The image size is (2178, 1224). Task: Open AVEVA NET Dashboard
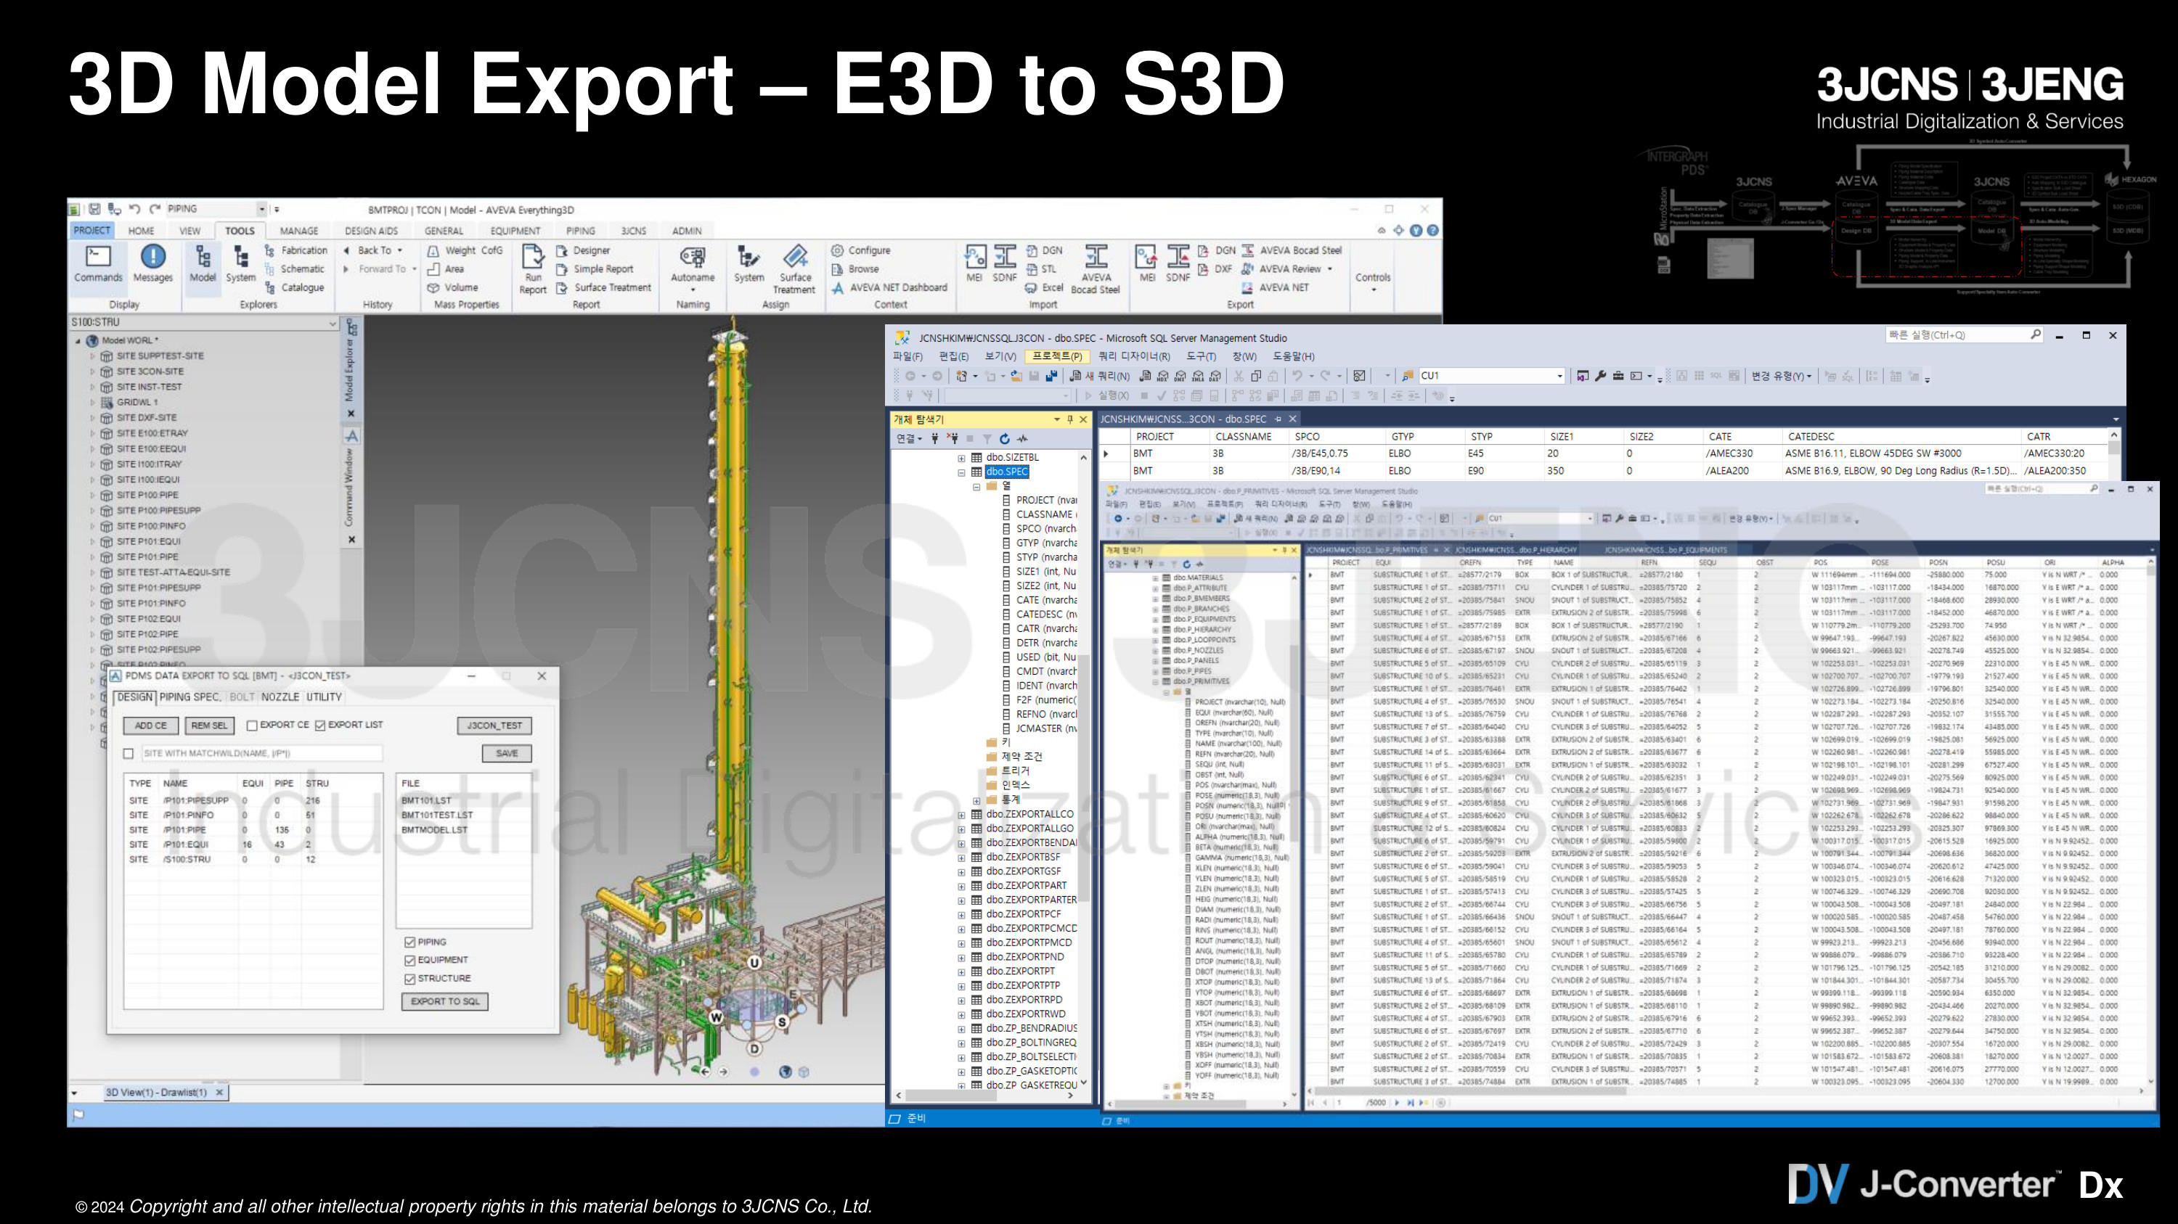pos(889,288)
